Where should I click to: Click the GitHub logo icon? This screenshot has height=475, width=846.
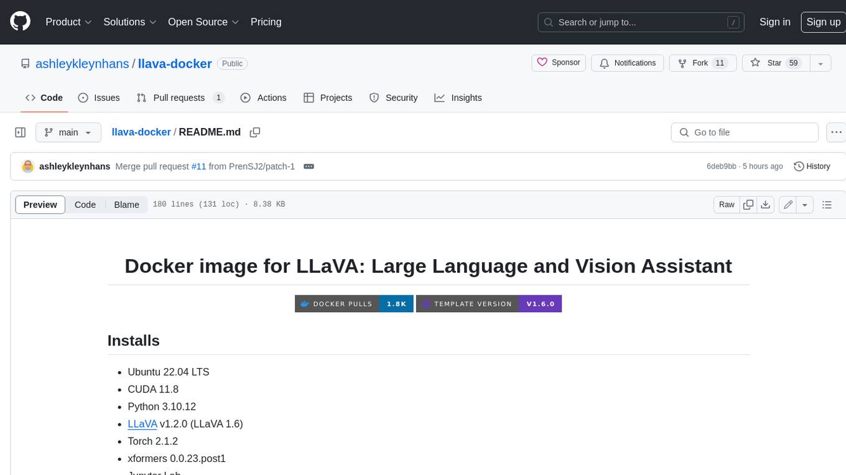[21, 22]
